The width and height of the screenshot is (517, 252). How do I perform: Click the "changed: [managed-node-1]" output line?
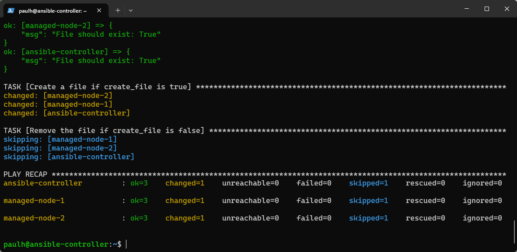(x=58, y=105)
